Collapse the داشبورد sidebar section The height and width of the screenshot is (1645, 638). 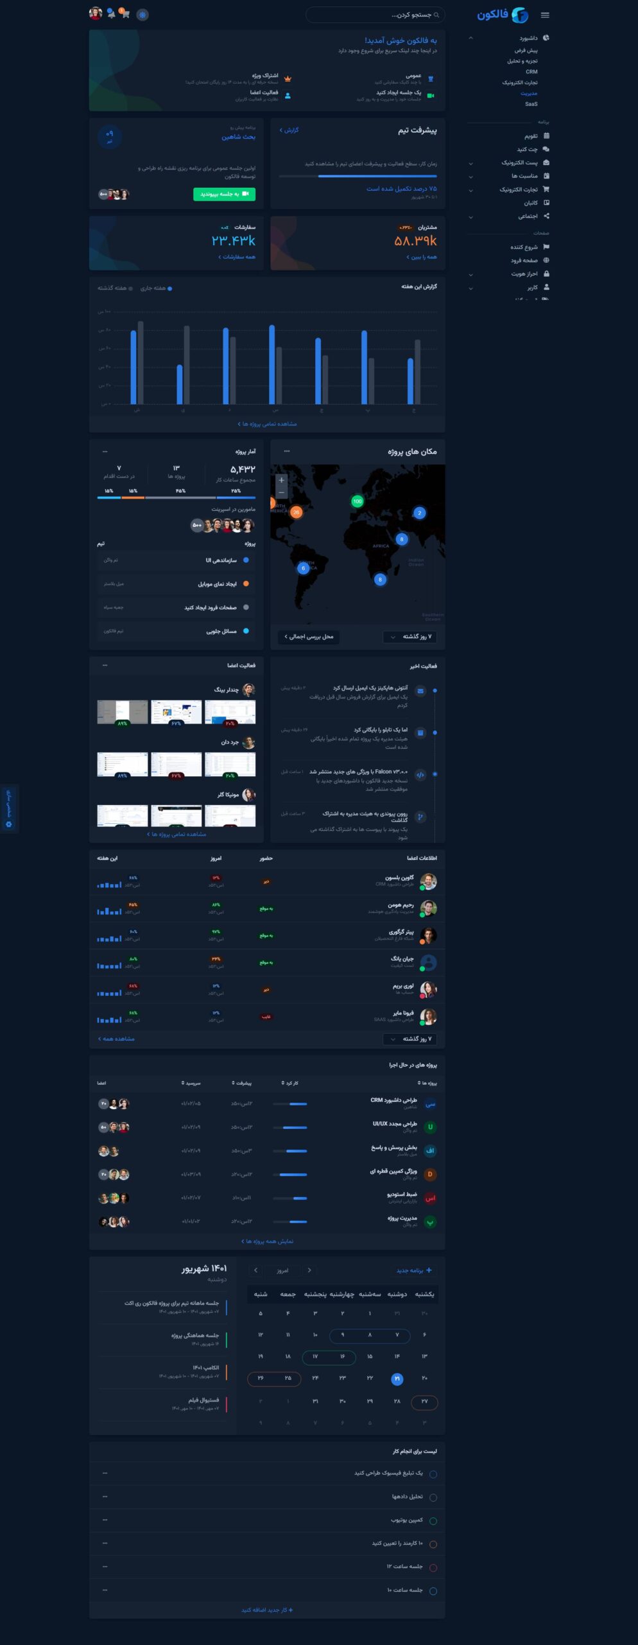click(471, 38)
